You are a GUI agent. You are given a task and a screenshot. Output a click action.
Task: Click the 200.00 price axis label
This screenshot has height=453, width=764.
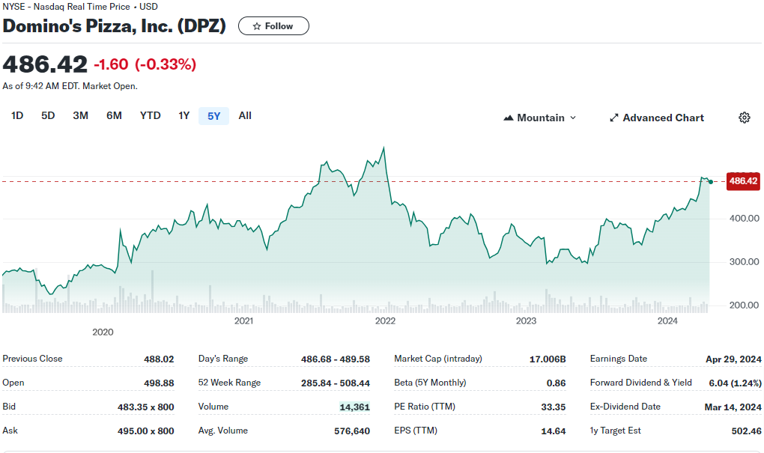tap(744, 305)
